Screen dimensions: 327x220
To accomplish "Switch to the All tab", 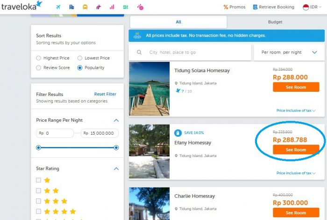I will [x=178, y=22].
